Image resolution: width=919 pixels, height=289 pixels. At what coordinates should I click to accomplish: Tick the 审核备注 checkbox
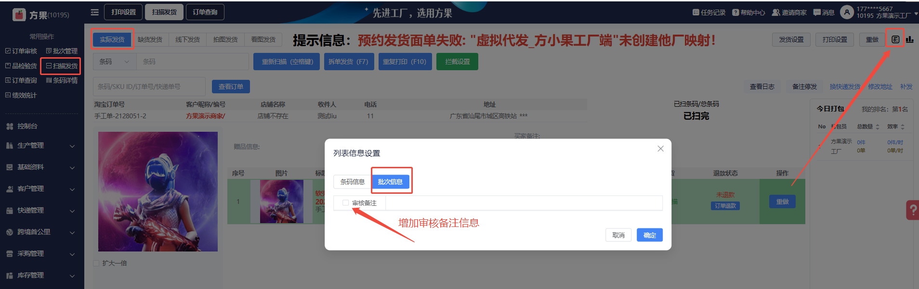coord(345,203)
